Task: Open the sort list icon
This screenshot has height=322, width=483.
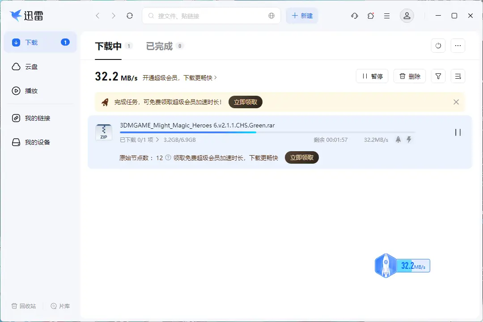Action: [x=458, y=76]
